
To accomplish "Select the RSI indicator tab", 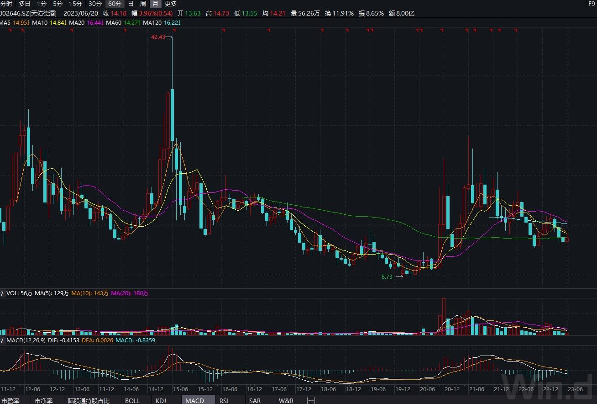I will point(224,400).
